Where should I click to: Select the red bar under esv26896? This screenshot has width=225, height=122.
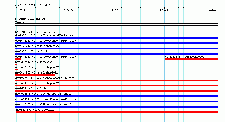(116, 91)
